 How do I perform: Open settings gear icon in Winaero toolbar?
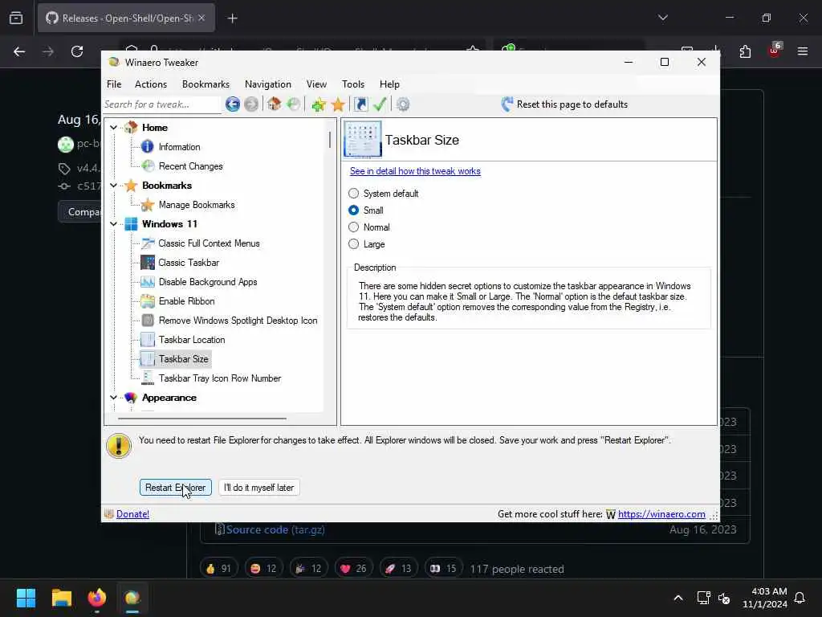[403, 104]
